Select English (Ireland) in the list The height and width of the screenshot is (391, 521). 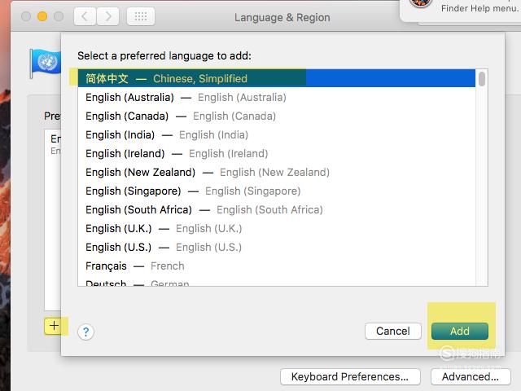point(277,154)
